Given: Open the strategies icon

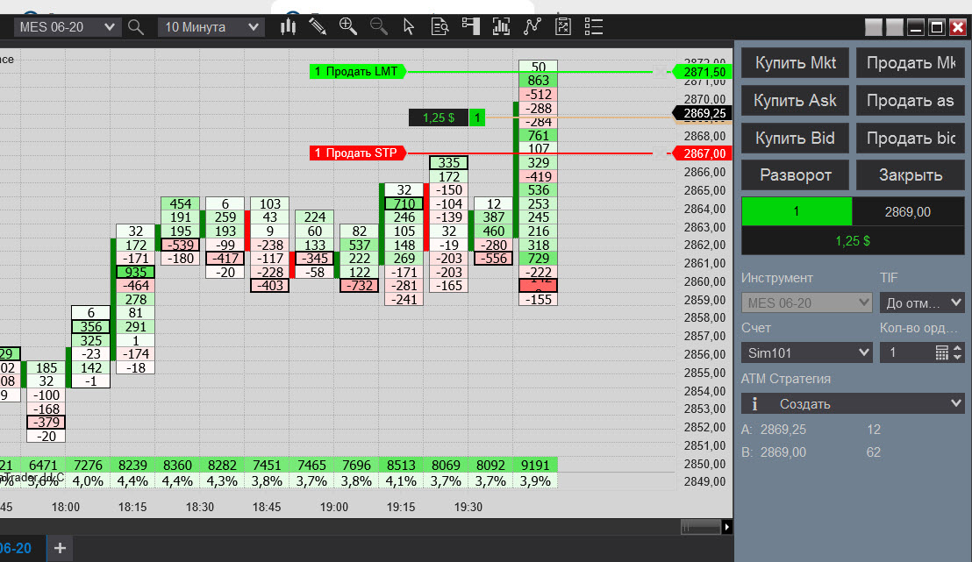Looking at the screenshot, I should pos(563,26).
